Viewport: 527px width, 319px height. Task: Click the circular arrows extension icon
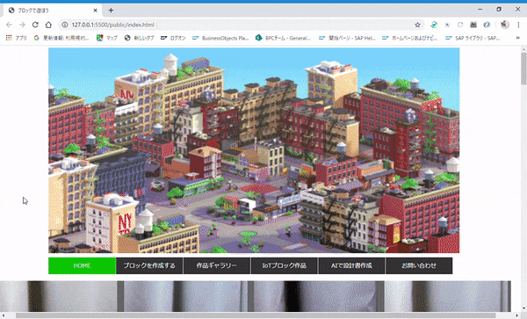pyautogui.click(x=460, y=25)
